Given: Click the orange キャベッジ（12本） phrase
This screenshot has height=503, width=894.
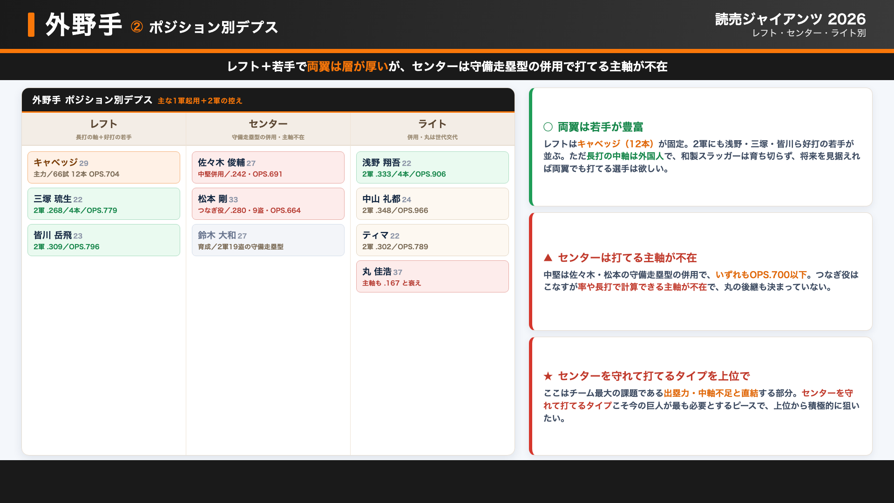Looking at the screenshot, I should [616, 144].
